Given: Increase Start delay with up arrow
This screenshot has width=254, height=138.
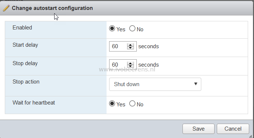Looking at the screenshot, I should (x=131, y=45).
